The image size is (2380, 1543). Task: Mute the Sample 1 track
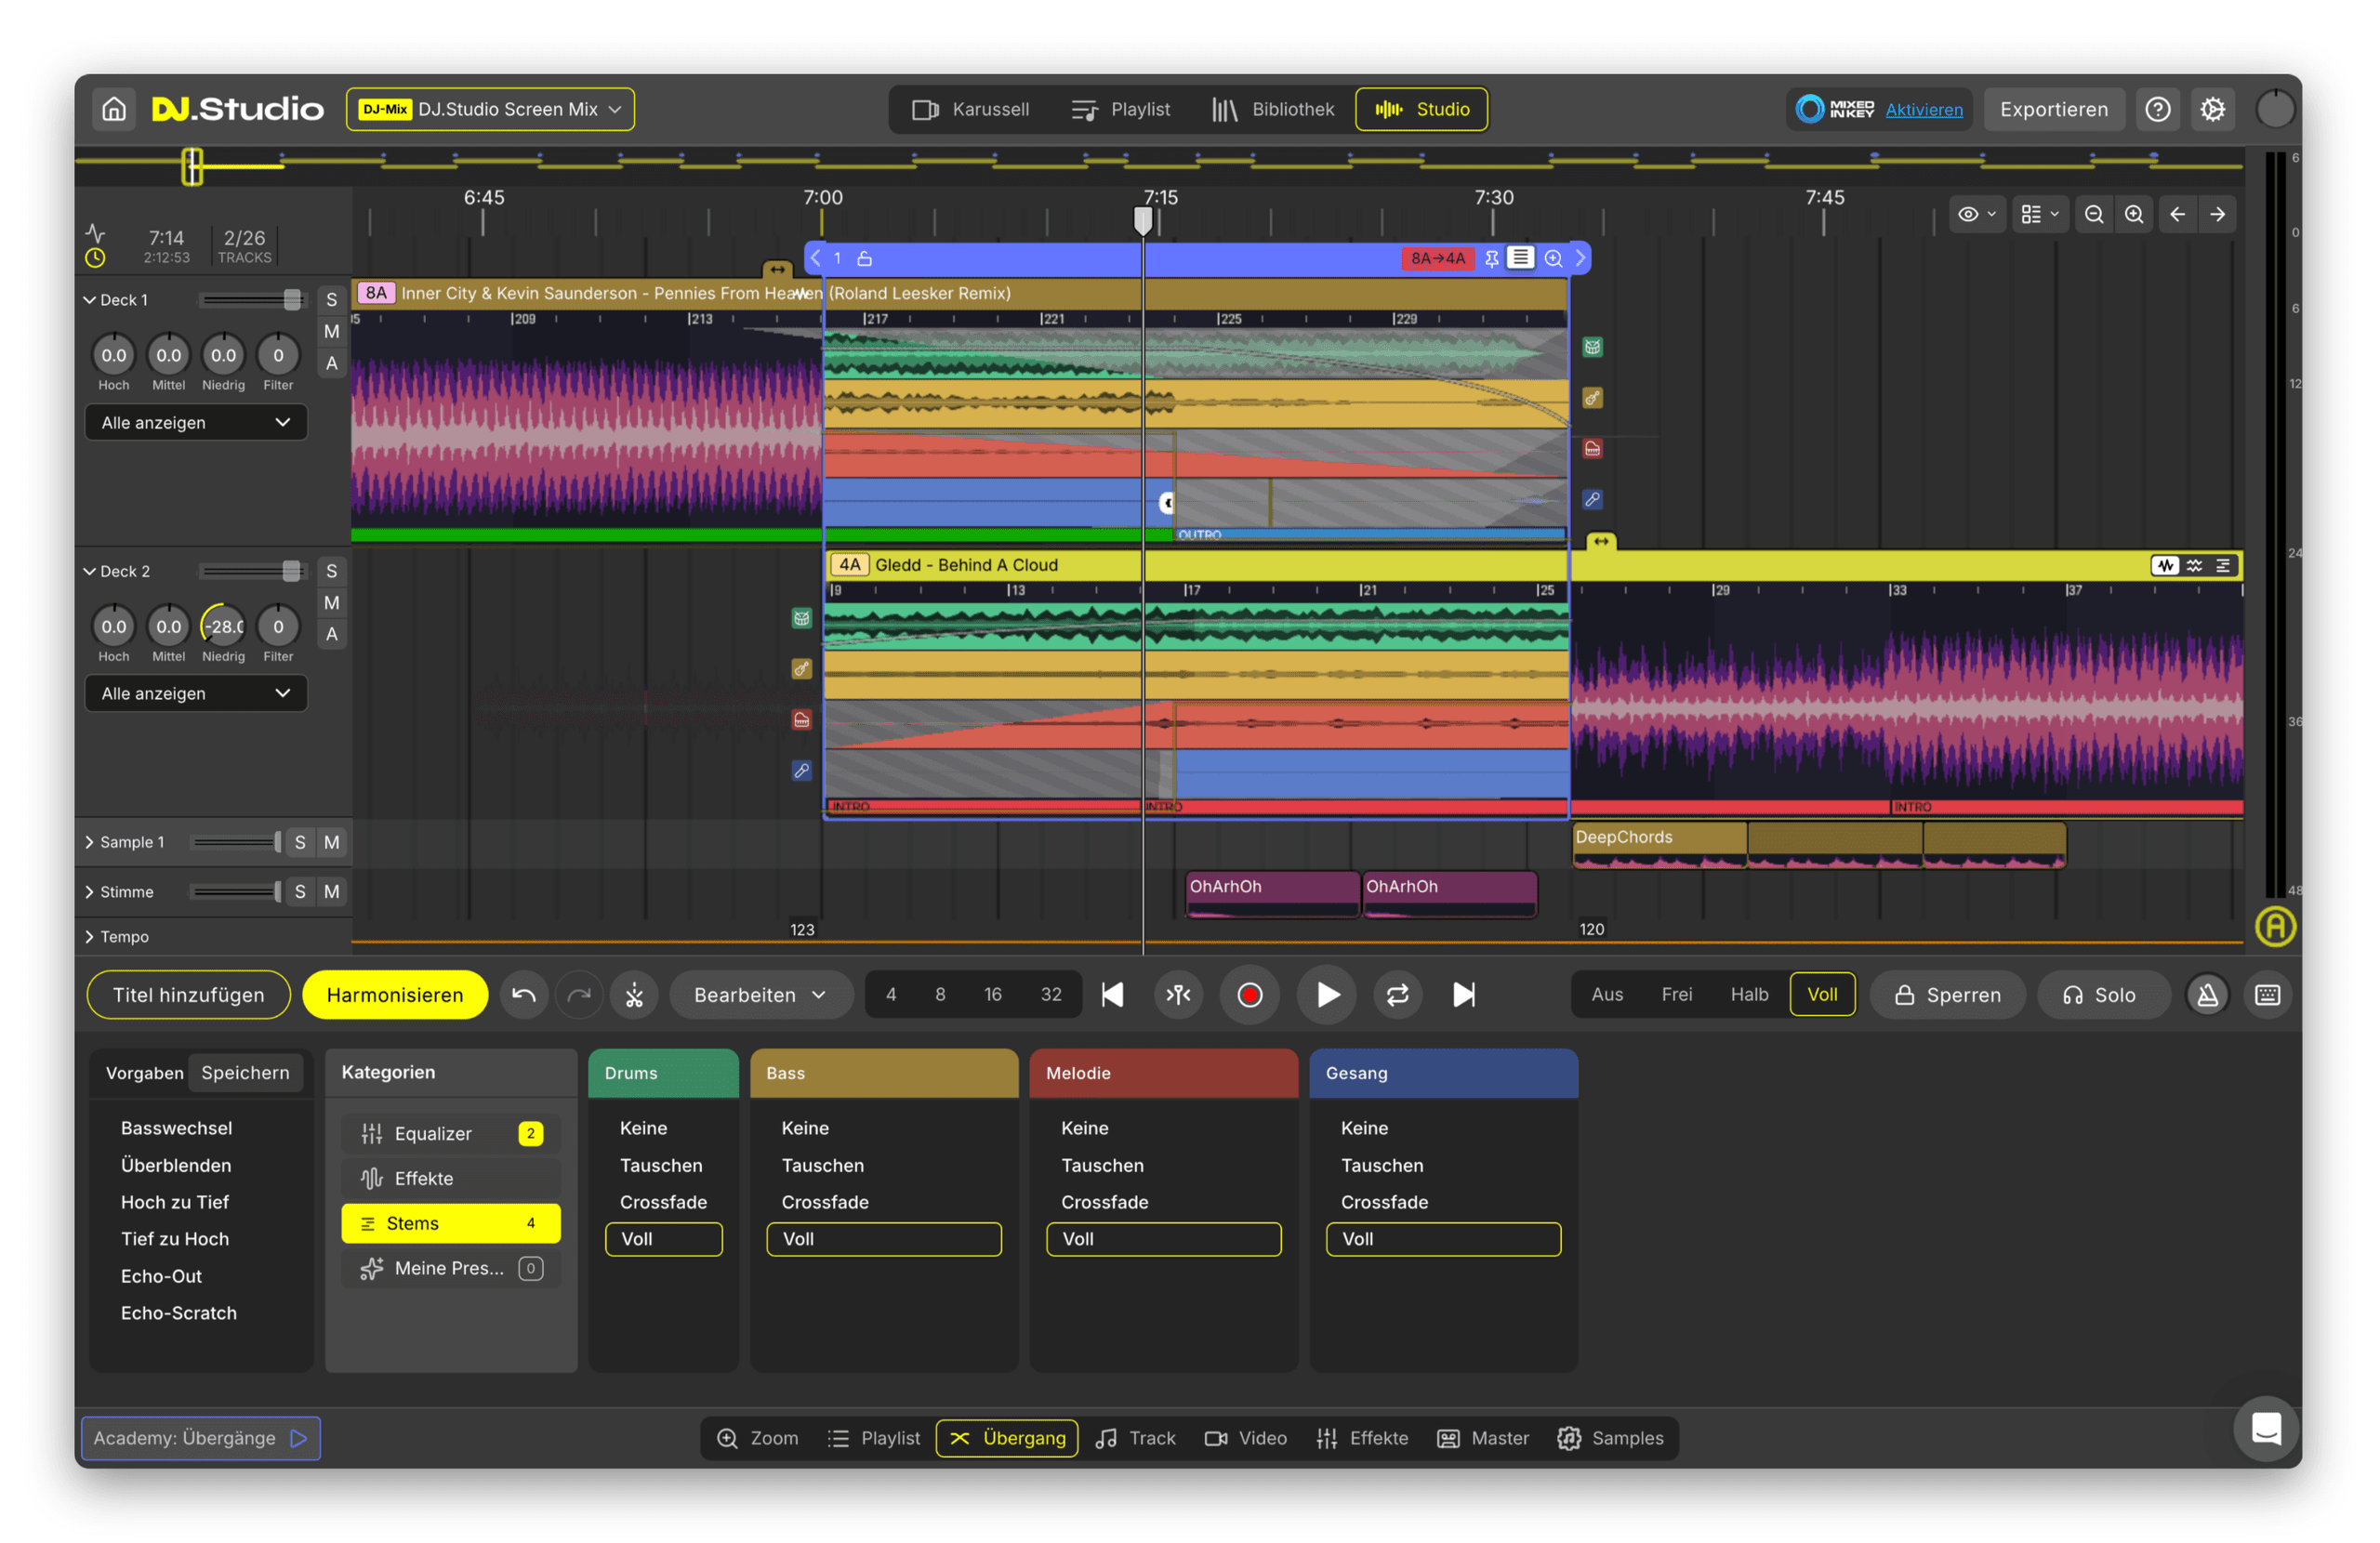click(332, 842)
